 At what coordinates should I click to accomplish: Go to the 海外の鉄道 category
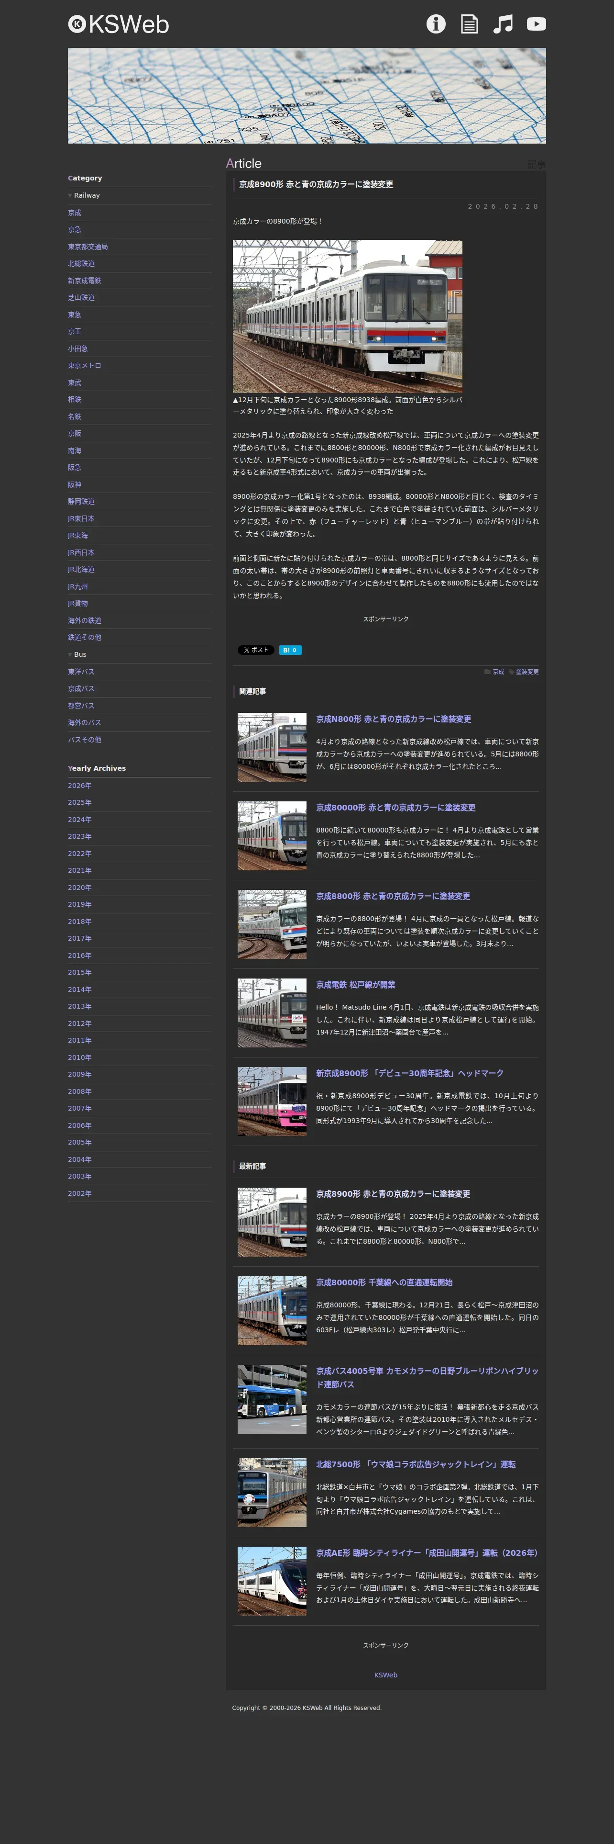[x=84, y=620]
